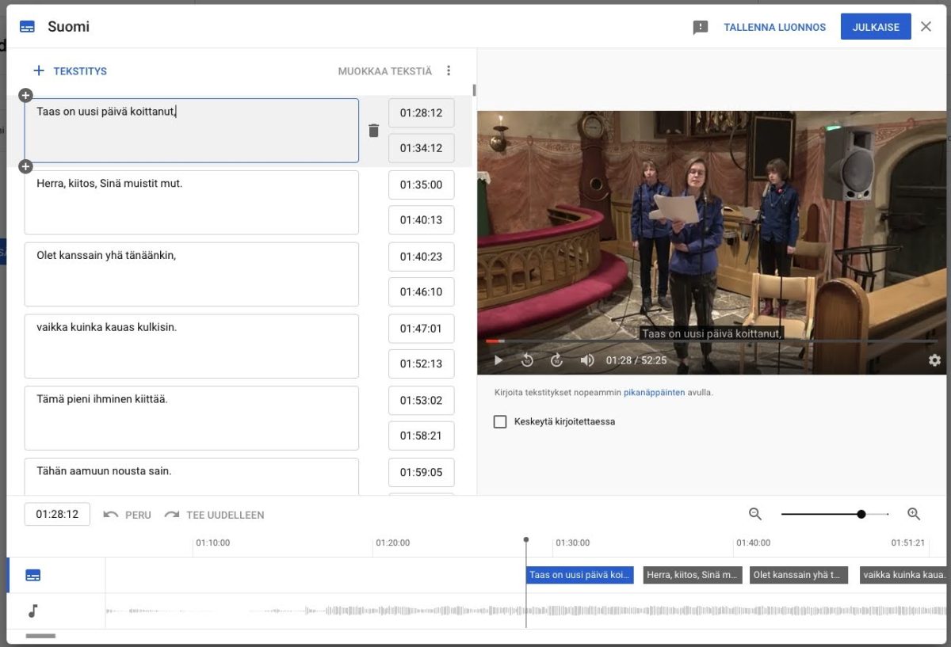Rewind the video with the replay icon
The width and height of the screenshot is (951, 647).
pyautogui.click(x=528, y=360)
